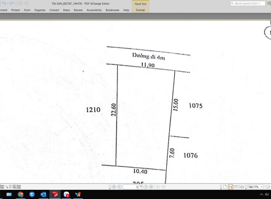The height and width of the screenshot is (199, 271).
Task: Go to the first page
Action: 114,187
